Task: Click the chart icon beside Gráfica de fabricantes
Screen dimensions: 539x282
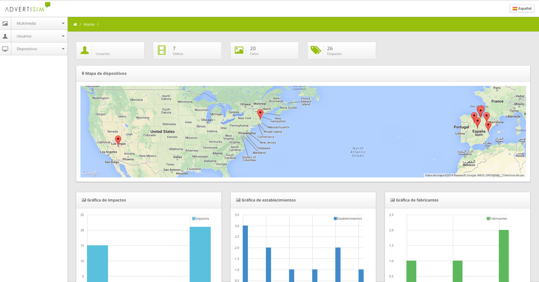Action: click(393, 200)
